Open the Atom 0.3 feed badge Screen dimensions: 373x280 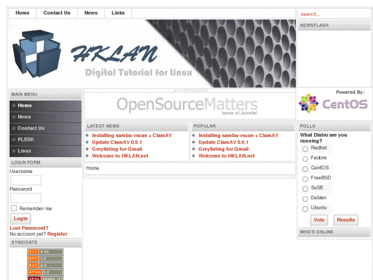pos(45,272)
